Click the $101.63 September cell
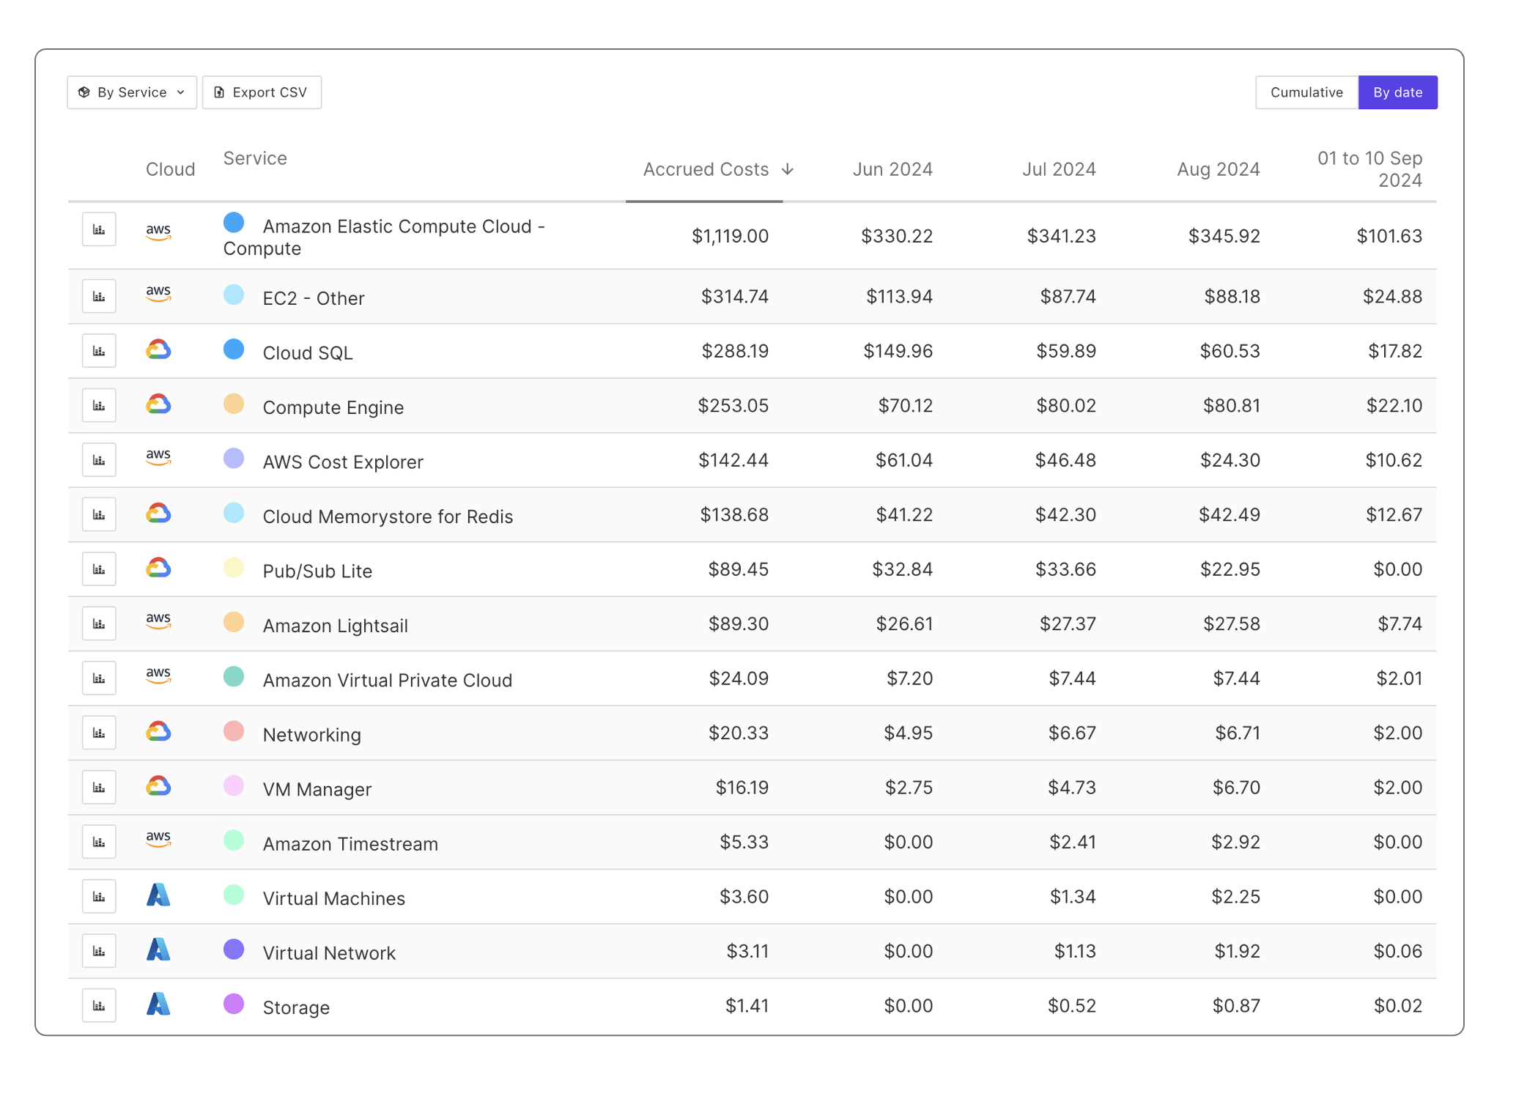 (x=1389, y=236)
